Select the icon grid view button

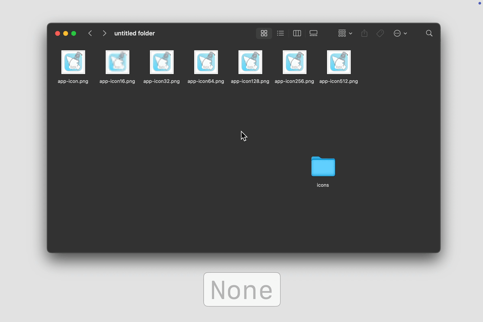[x=264, y=33]
